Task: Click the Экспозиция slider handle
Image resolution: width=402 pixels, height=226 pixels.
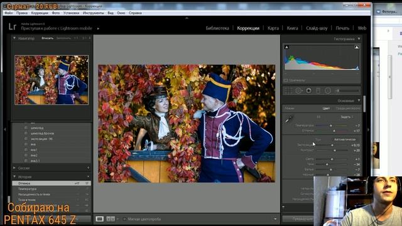Action: coord(332,145)
